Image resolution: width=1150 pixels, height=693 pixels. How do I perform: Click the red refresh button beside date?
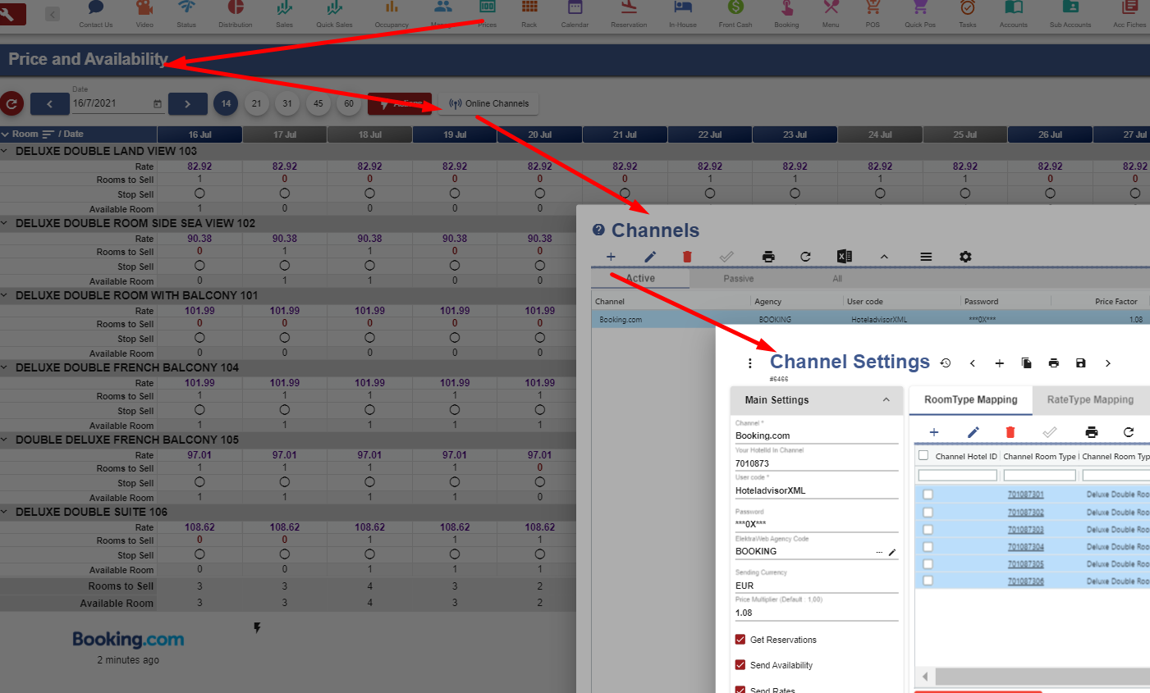point(11,104)
